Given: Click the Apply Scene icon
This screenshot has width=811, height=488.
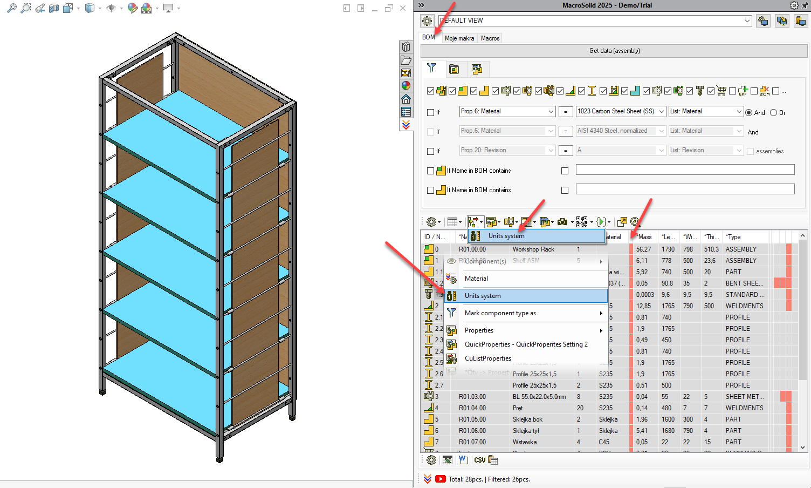Looking at the screenshot, I should pyautogui.click(x=147, y=8).
